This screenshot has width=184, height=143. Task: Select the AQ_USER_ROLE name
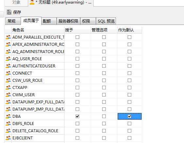pyautogui.click(x=27, y=59)
